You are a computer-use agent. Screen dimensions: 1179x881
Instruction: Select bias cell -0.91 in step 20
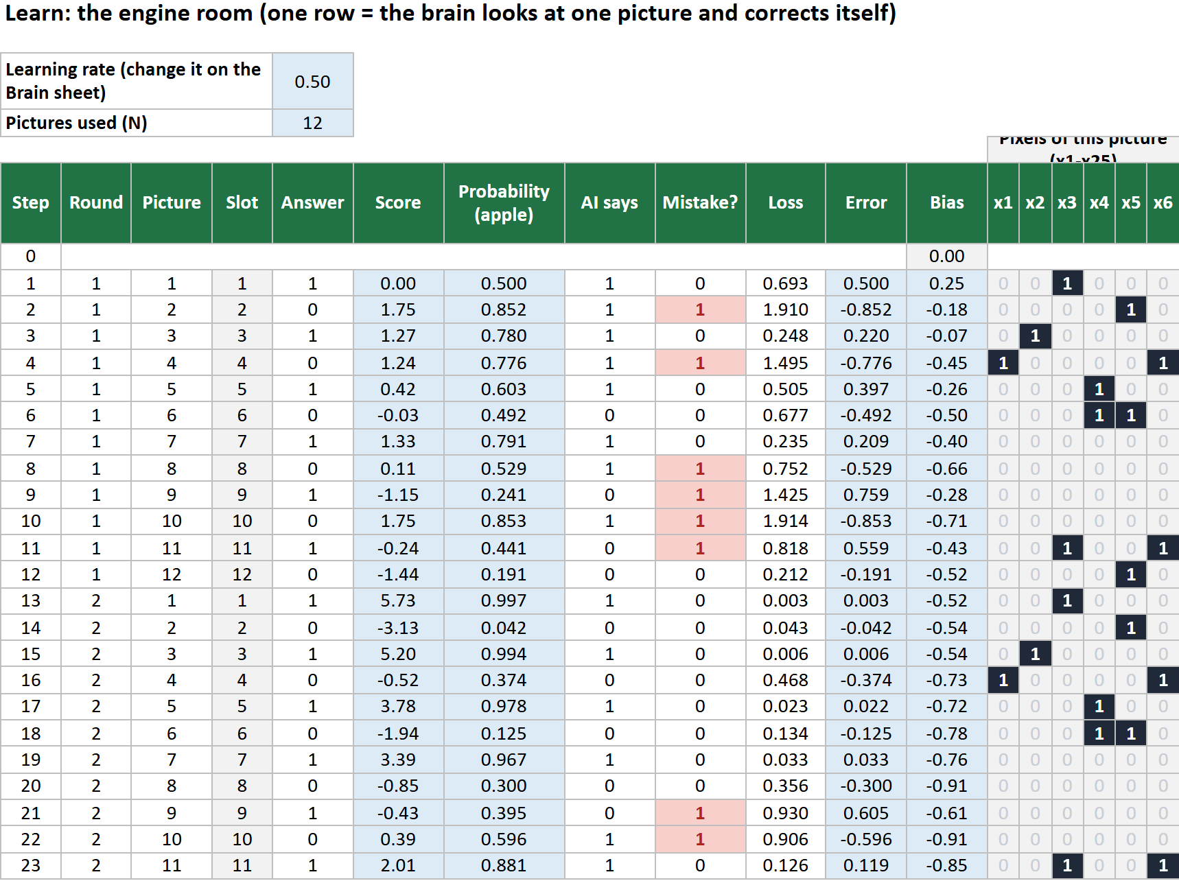click(x=947, y=786)
